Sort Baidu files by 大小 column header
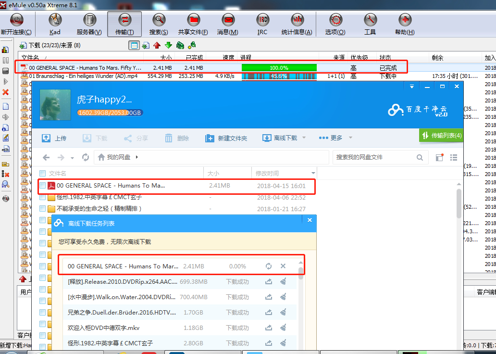496x354 pixels. [227, 173]
